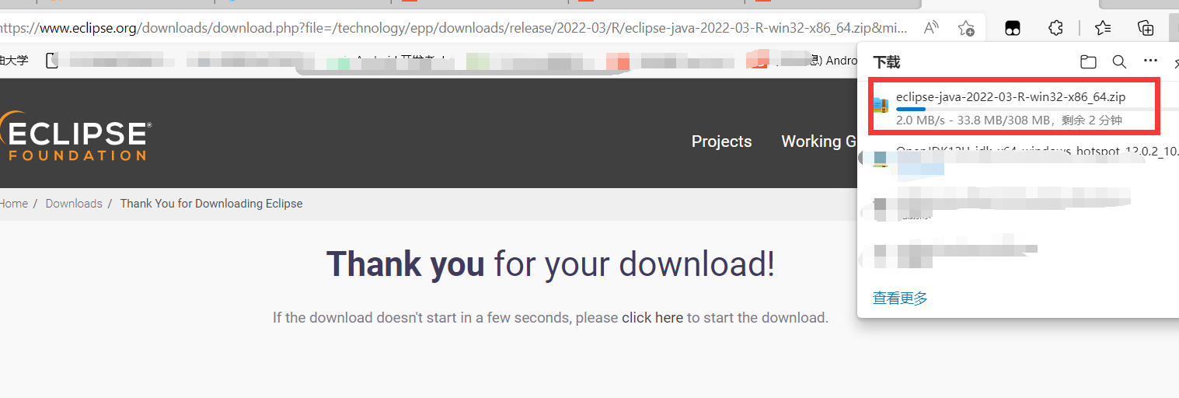
Task: Click the Read Aloud icon in address bar
Action: pos(931,29)
